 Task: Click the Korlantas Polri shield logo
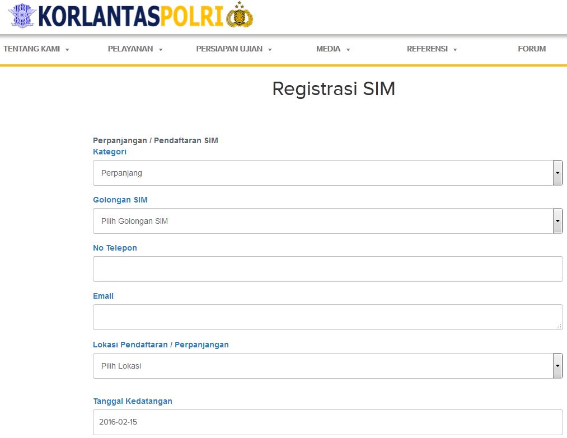(21, 15)
